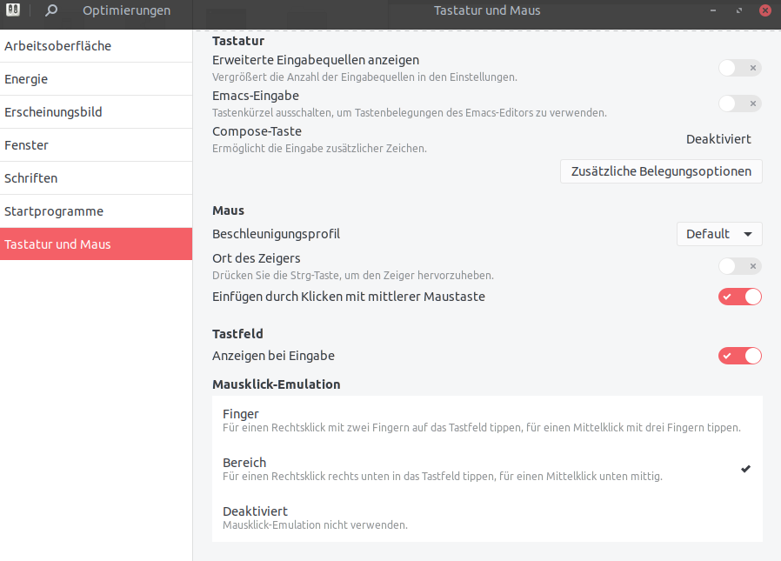Viewport: 781px width, 561px height.
Task: Turn off Anzeigen bei Eingabe switch
Action: pos(739,356)
